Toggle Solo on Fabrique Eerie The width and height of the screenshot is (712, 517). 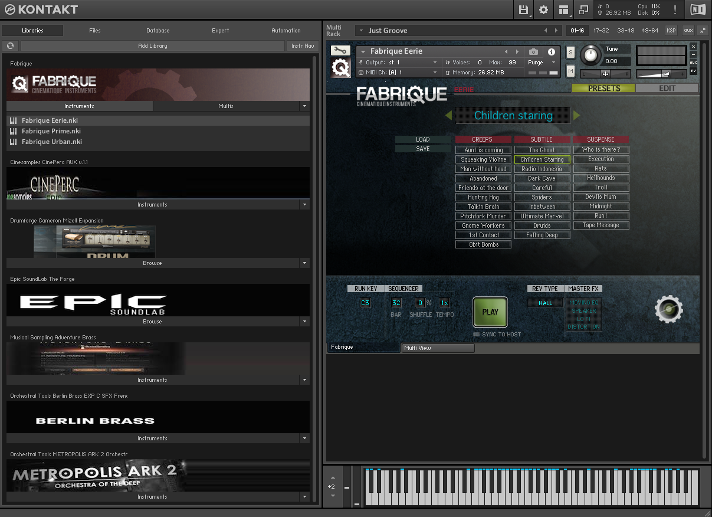pyautogui.click(x=570, y=52)
